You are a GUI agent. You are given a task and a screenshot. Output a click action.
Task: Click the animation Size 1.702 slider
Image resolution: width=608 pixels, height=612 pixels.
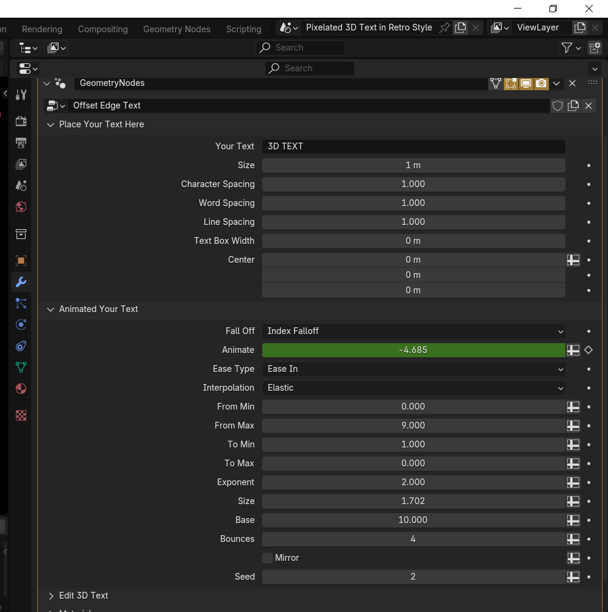pyautogui.click(x=413, y=501)
